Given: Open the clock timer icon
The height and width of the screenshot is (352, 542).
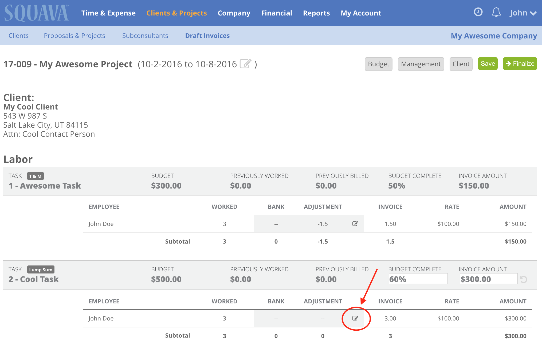Looking at the screenshot, I should pos(478,12).
